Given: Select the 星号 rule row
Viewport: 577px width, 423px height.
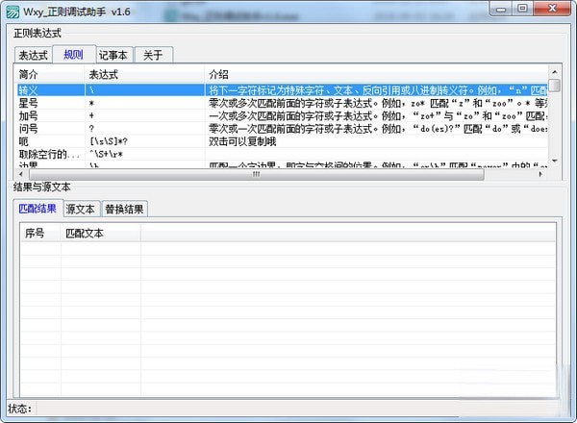Looking at the screenshot, I should (283, 103).
